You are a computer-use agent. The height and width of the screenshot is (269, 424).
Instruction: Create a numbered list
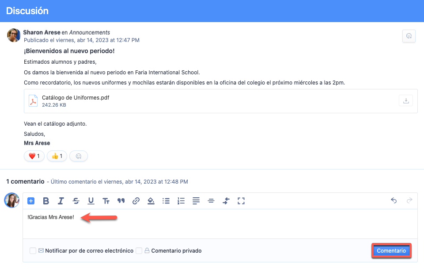181,201
